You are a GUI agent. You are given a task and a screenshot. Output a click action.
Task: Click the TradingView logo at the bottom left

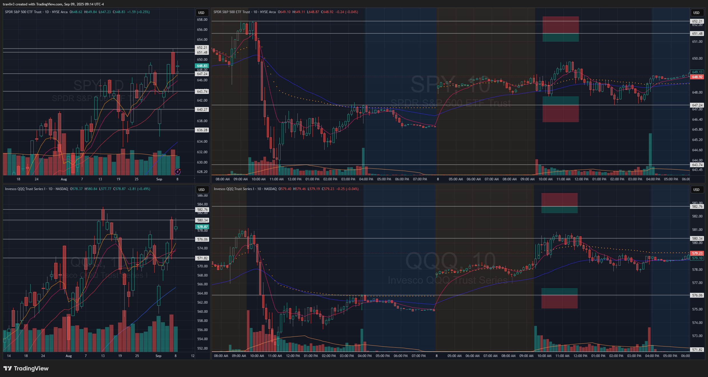26,368
